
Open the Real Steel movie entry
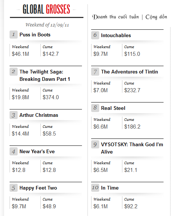click(113, 108)
